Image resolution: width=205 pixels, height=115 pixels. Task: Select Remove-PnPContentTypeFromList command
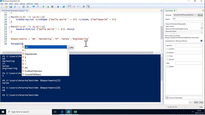pyautogui.click(x=176, y=29)
